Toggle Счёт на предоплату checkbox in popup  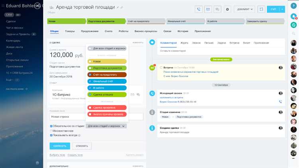pyautogui.click(x=90, y=75)
